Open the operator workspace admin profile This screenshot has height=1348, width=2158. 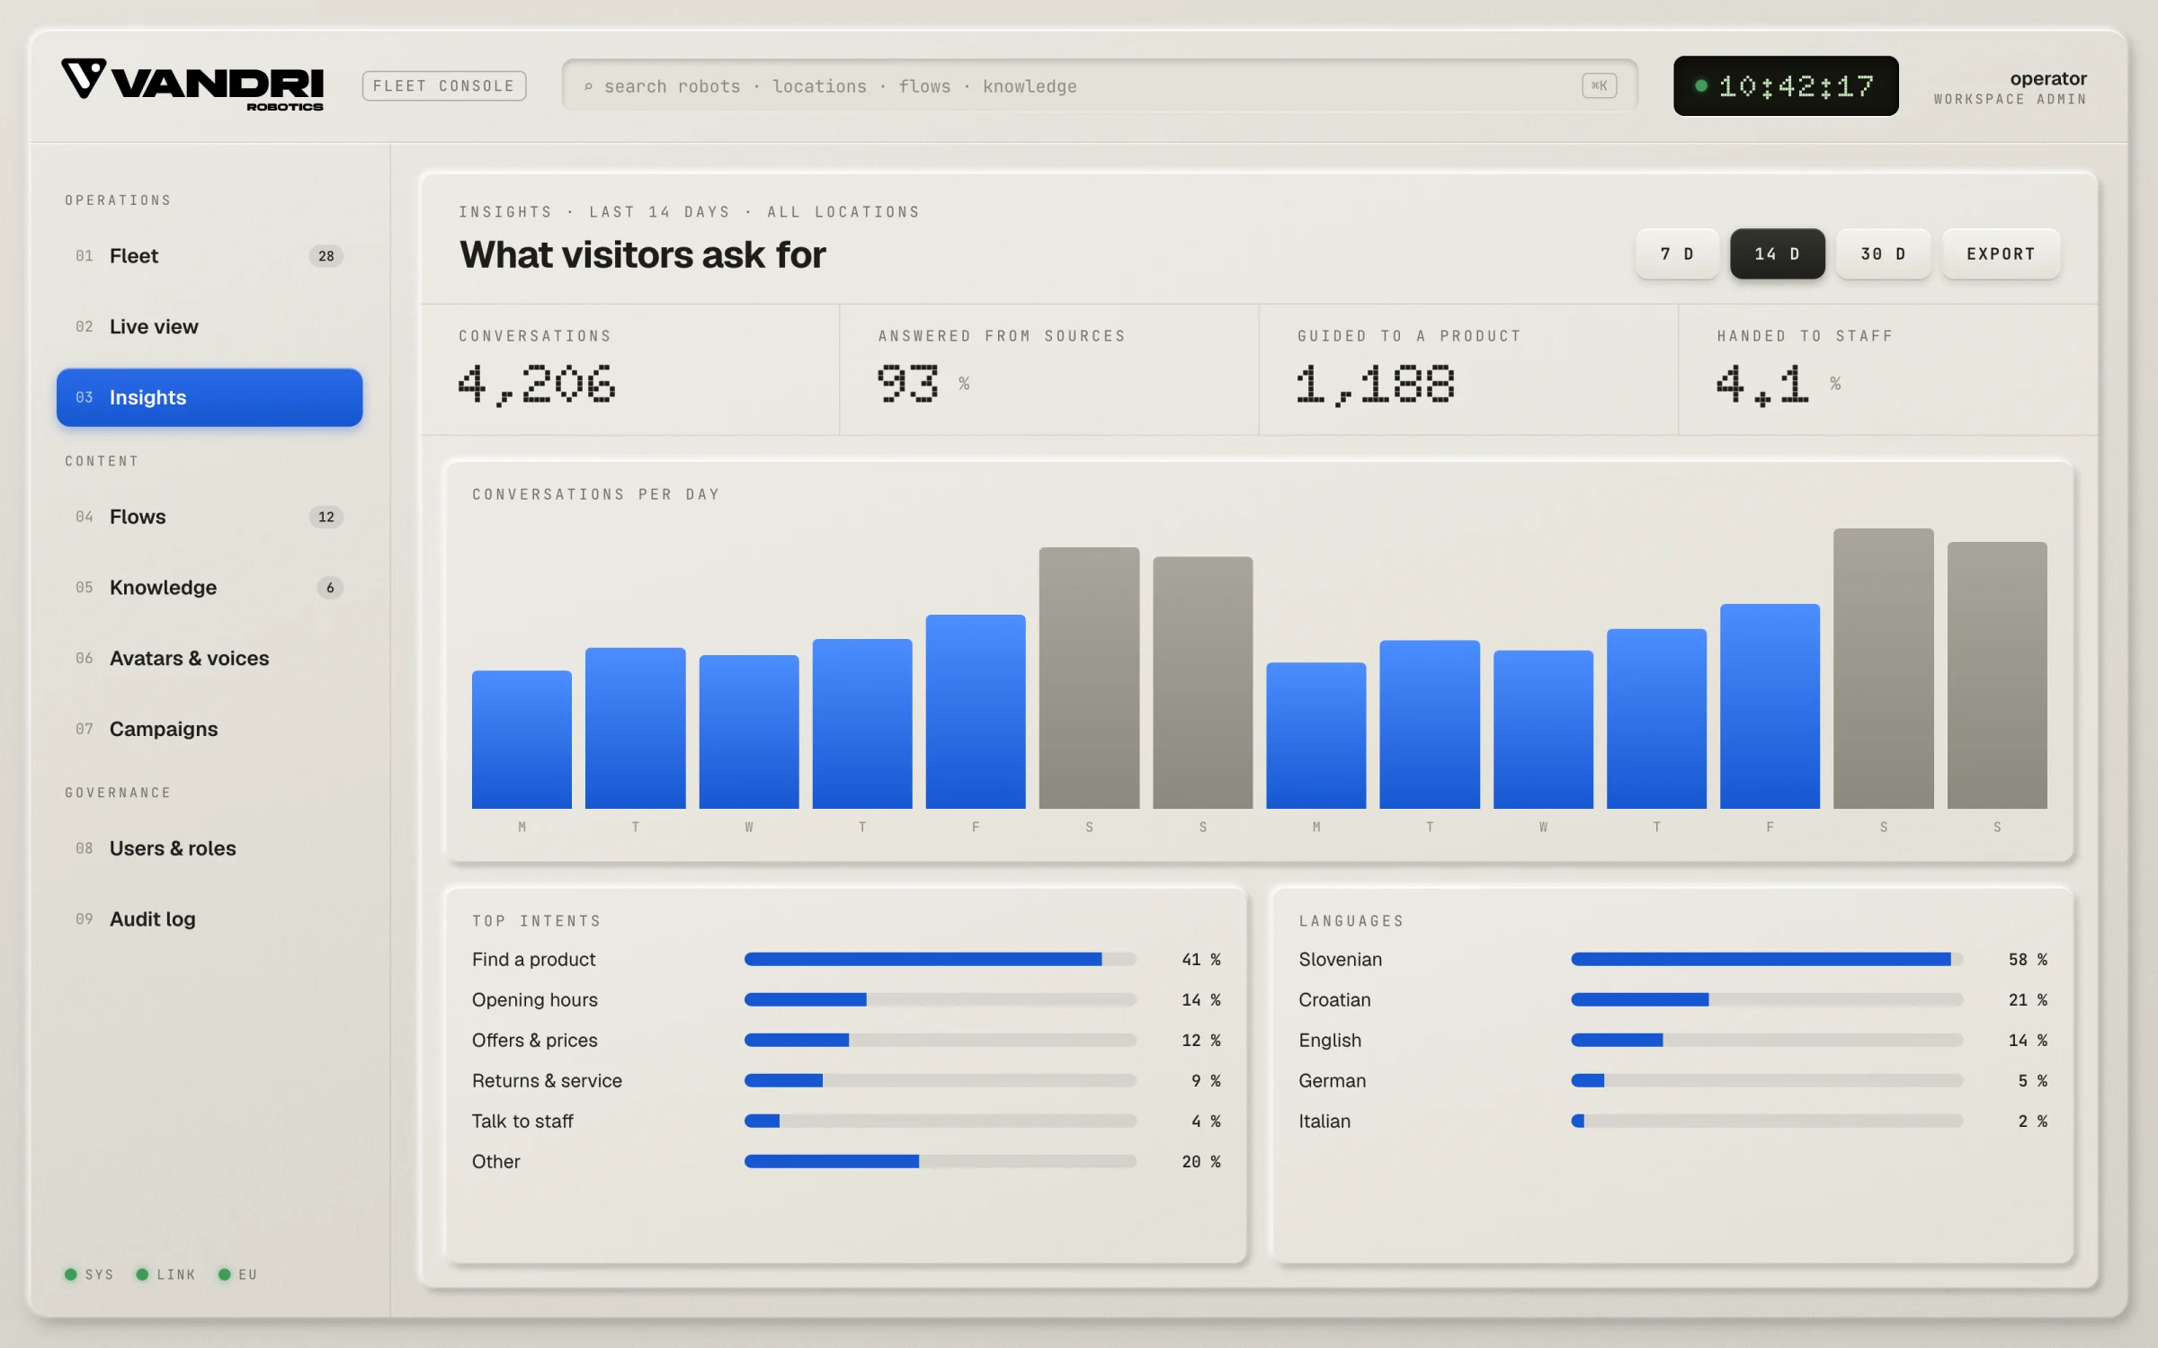(x=2011, y=88)
